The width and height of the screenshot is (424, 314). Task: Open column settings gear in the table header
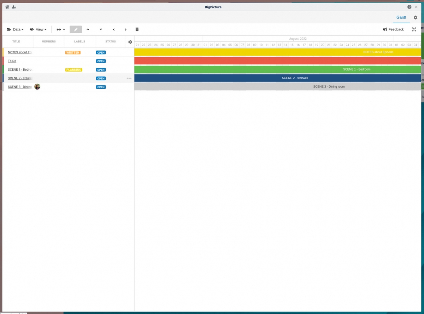click(x=130, y=42)
